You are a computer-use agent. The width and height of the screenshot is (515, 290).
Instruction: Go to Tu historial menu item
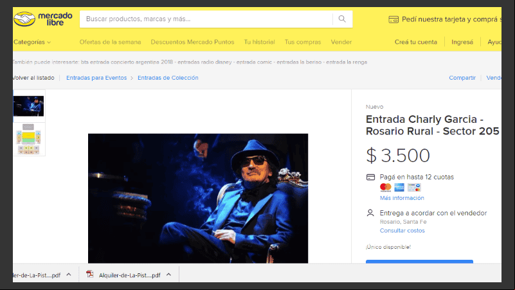click(x=260, y=42)
